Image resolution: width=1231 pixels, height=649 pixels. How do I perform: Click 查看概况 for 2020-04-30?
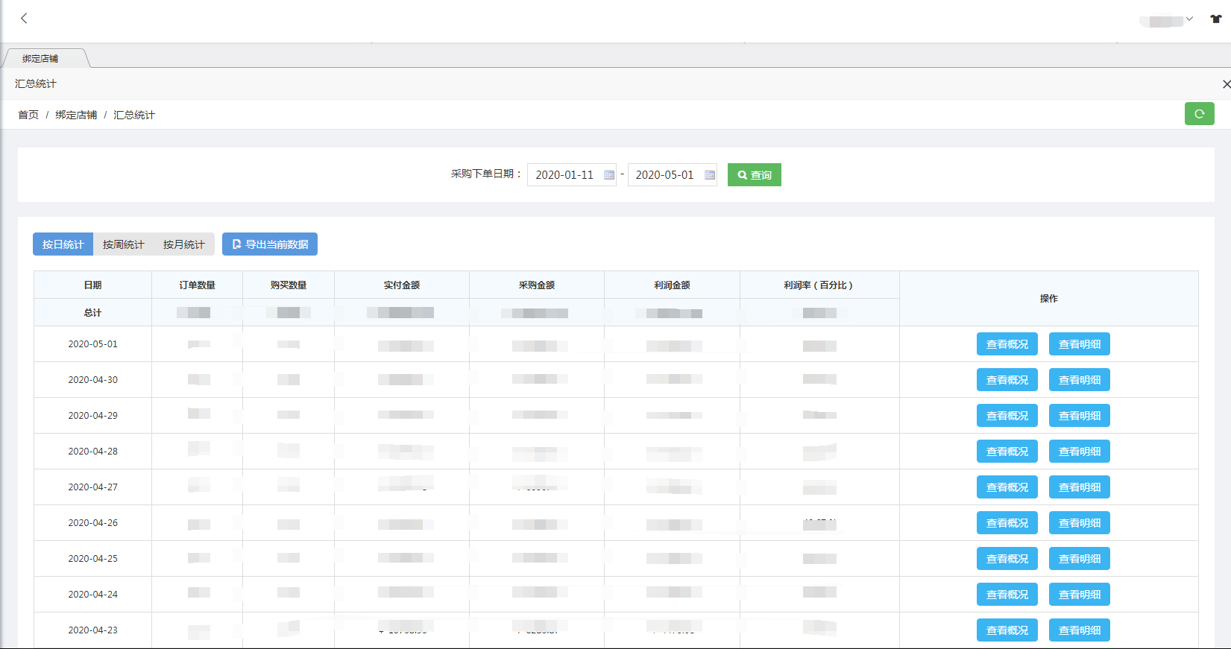pyautogui.click(x=1007, y=380)
